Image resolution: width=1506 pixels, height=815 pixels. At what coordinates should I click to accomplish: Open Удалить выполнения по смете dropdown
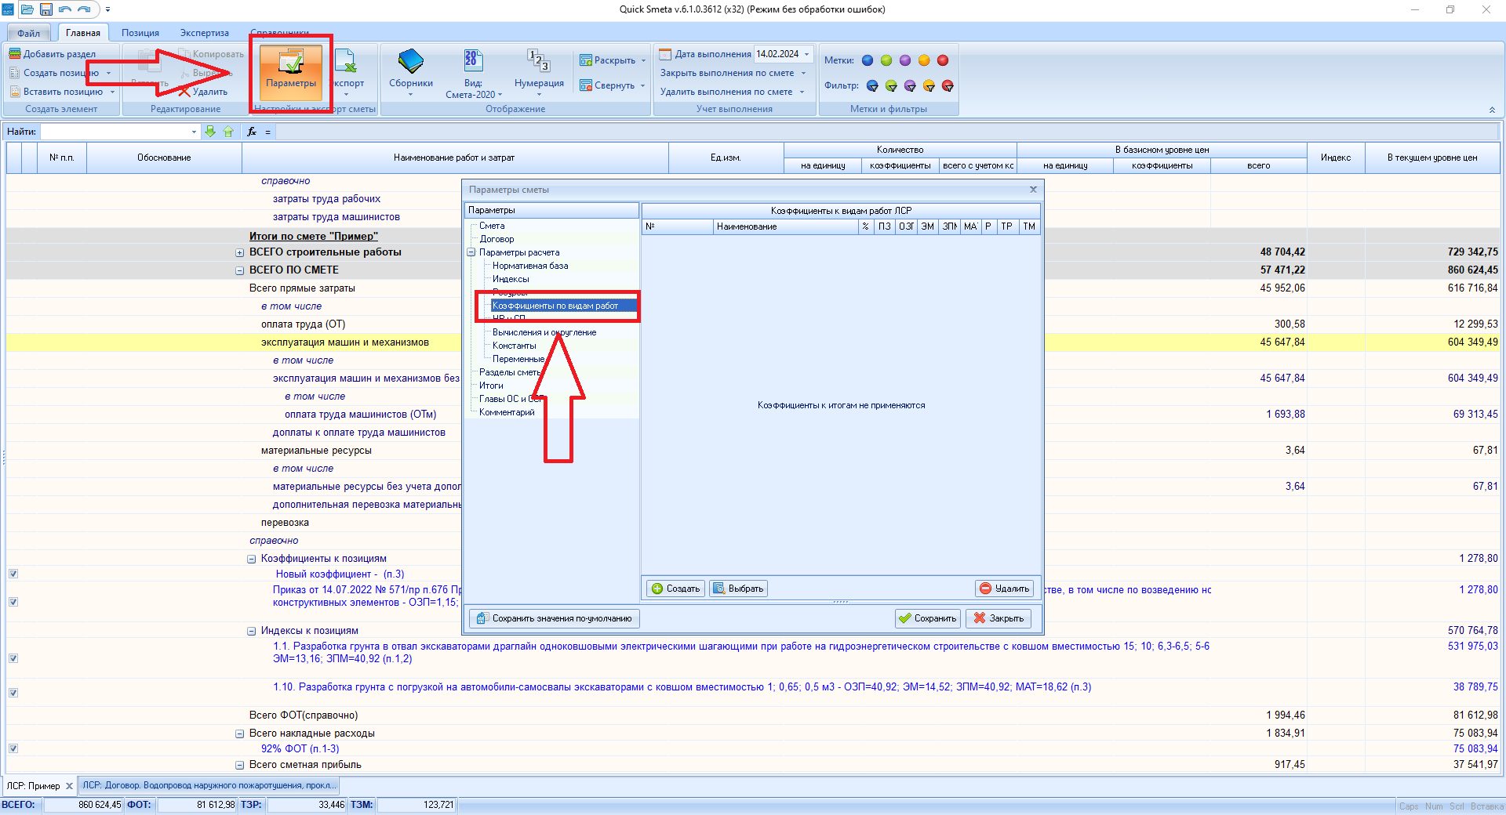coord(802,92)
